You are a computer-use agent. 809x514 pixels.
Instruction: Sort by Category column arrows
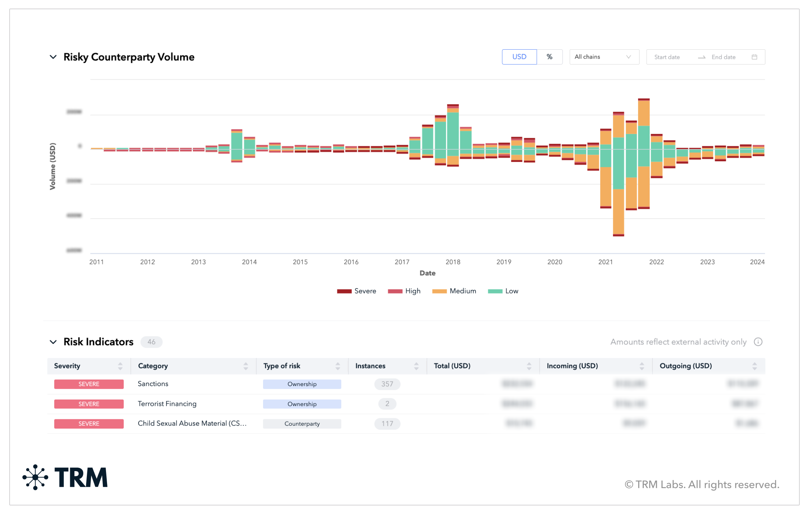coord(246,366)
